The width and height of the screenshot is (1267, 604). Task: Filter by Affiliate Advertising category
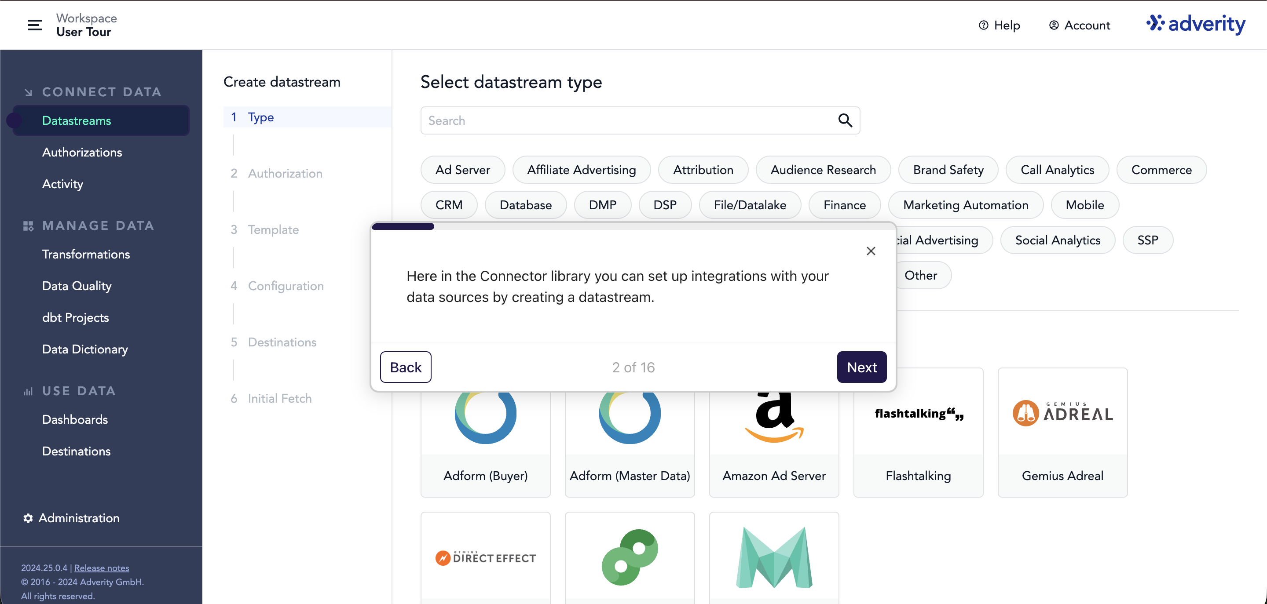[581, 170]
